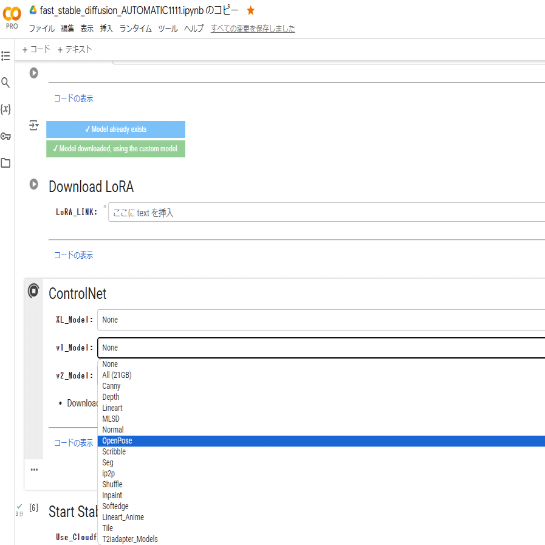
Task: Open the table of contents sidebar icon
Action: [x=5, y=56]
